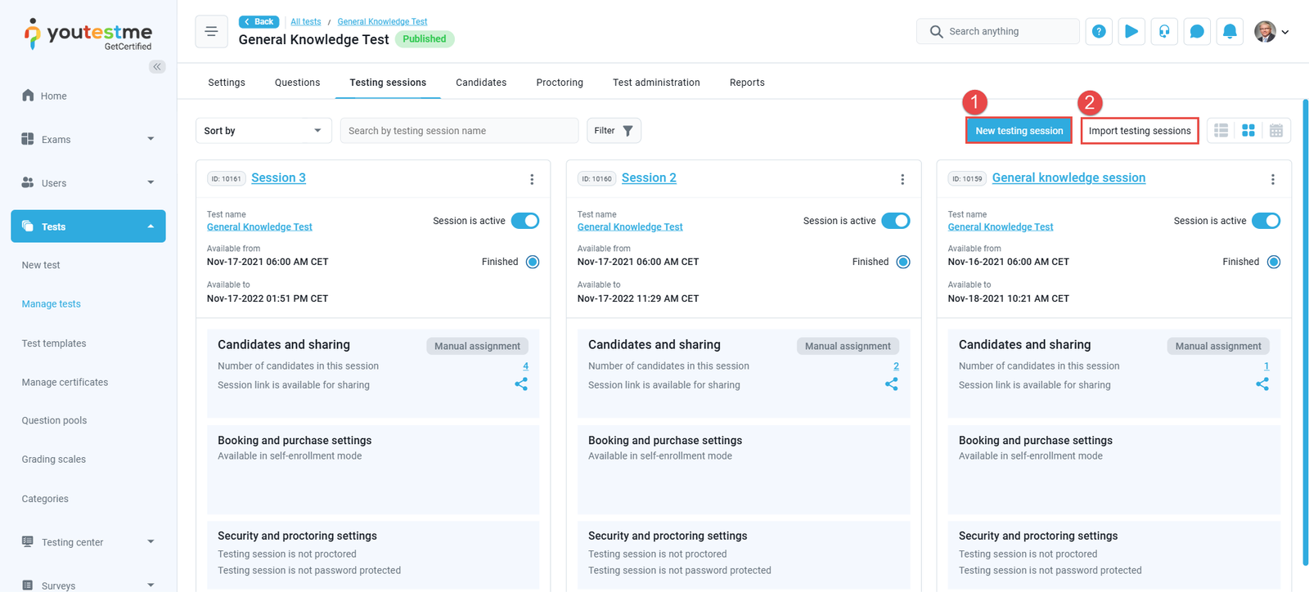Screen dimensions: 1309x592
Task: Open the Session 3 title link
Action: pos(278,177)
